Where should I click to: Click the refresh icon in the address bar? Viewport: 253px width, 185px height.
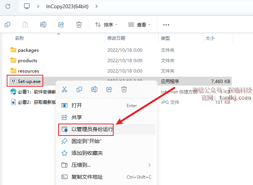pos(8,6)
